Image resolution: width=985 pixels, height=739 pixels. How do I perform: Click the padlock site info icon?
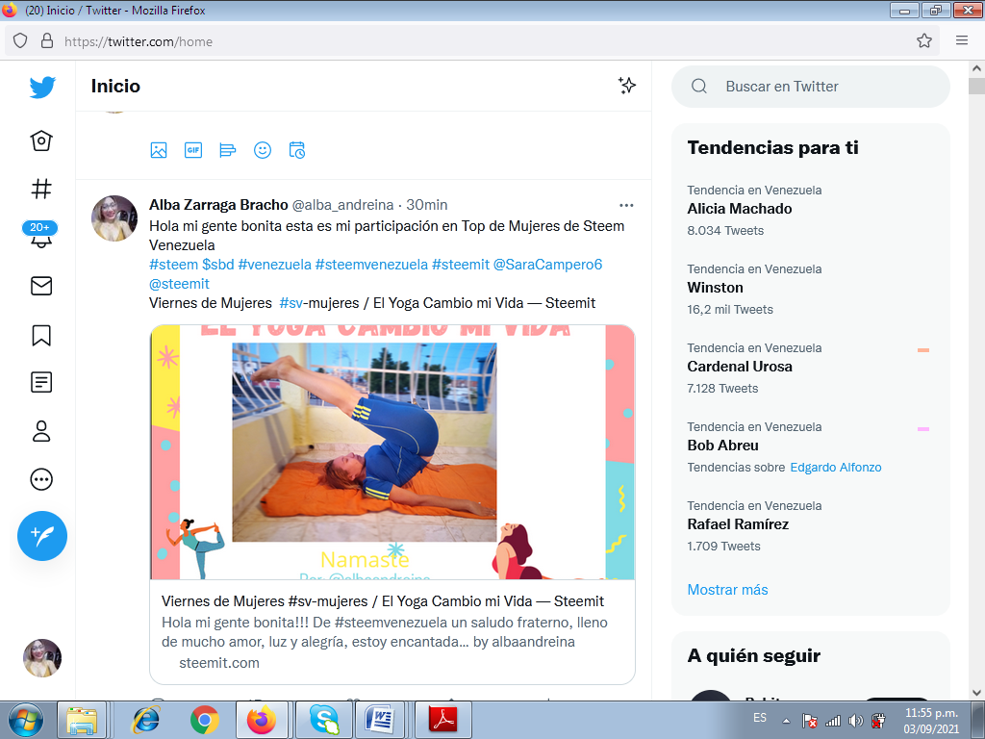46,41
